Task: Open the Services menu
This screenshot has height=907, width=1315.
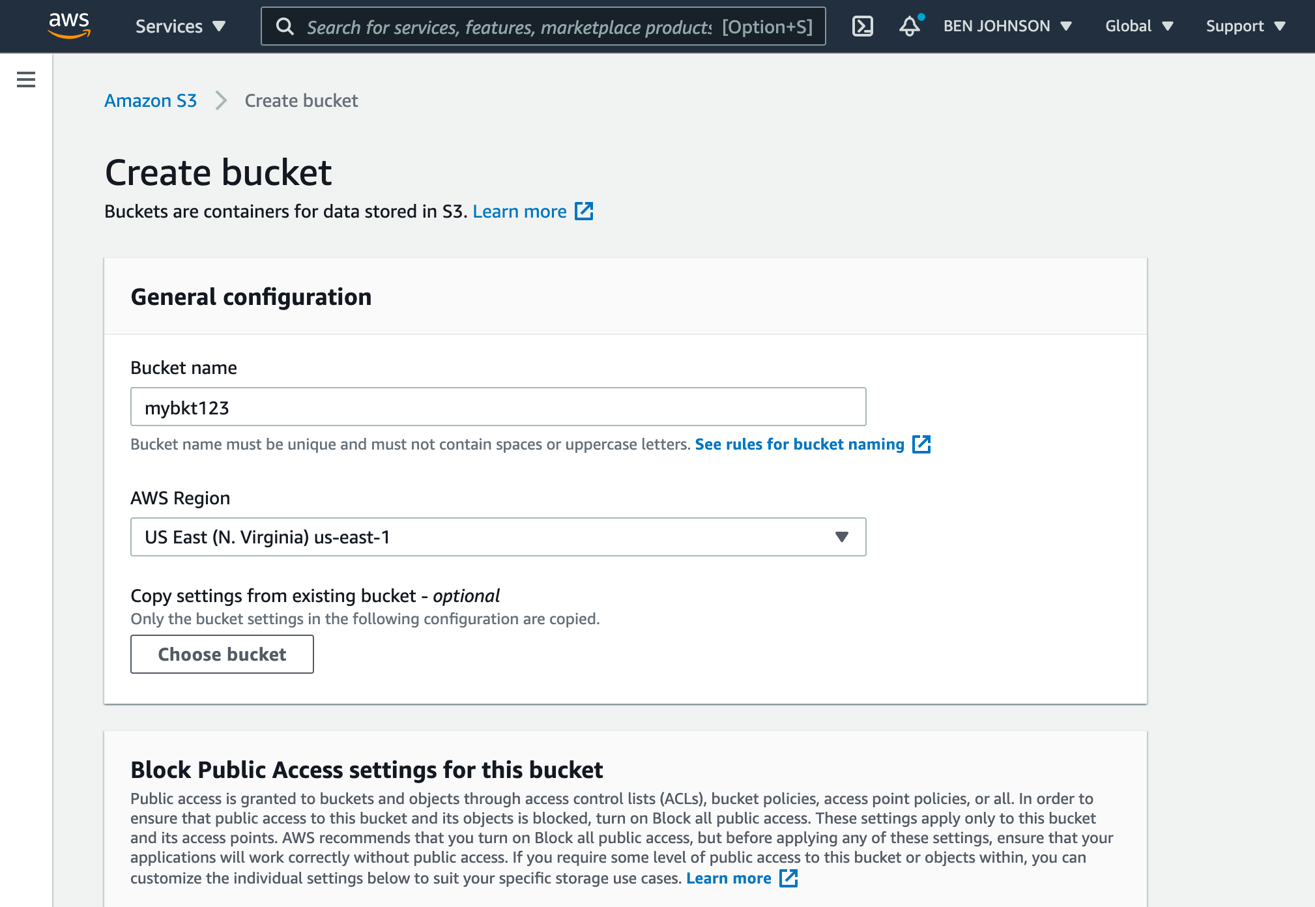Action: (181, 26)
